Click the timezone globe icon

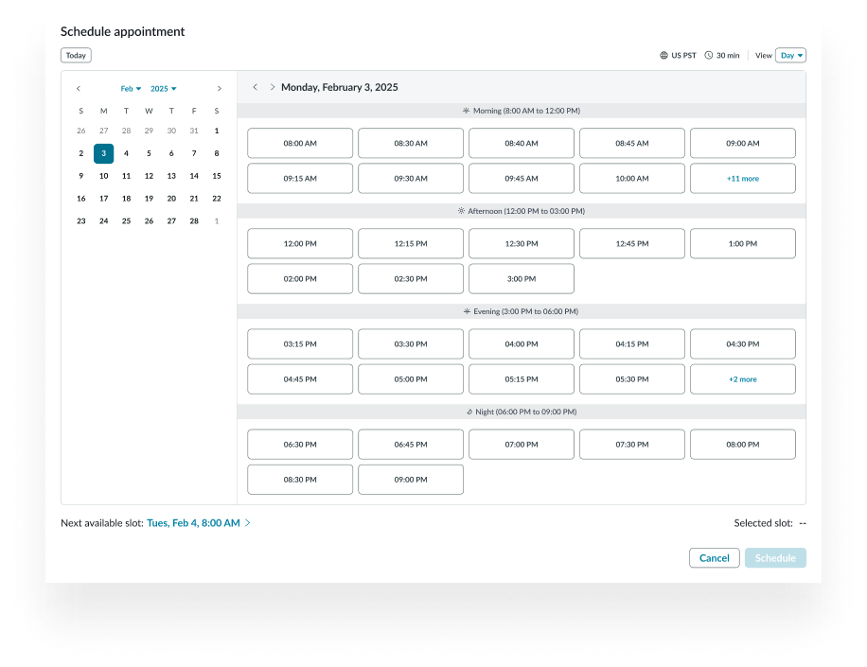[663, 56]
